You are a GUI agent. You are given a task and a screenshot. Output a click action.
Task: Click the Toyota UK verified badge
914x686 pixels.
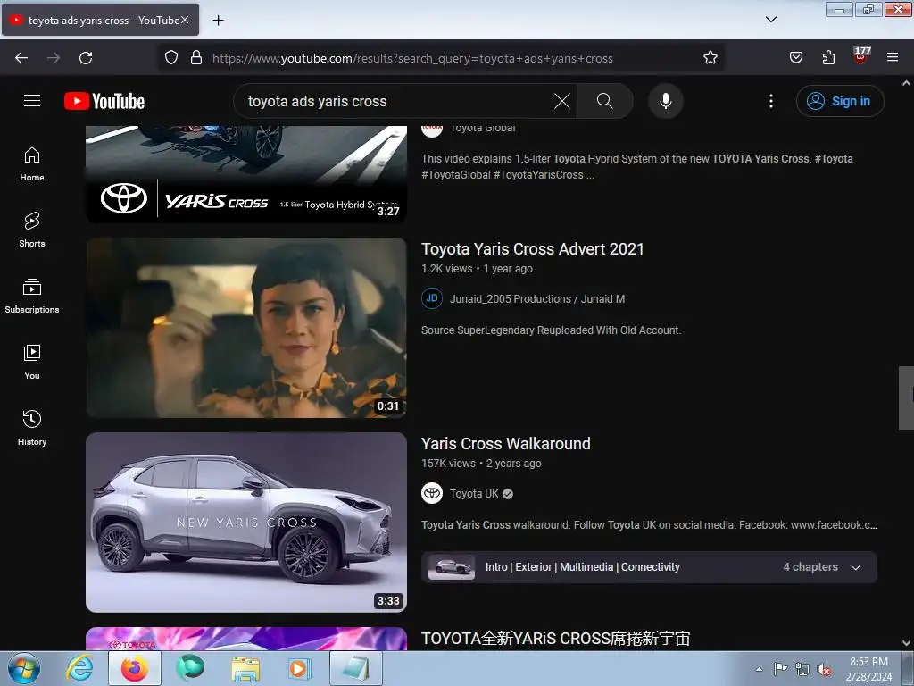click(508, 494)
